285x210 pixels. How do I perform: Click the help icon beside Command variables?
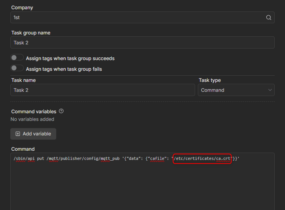[61, 111]
